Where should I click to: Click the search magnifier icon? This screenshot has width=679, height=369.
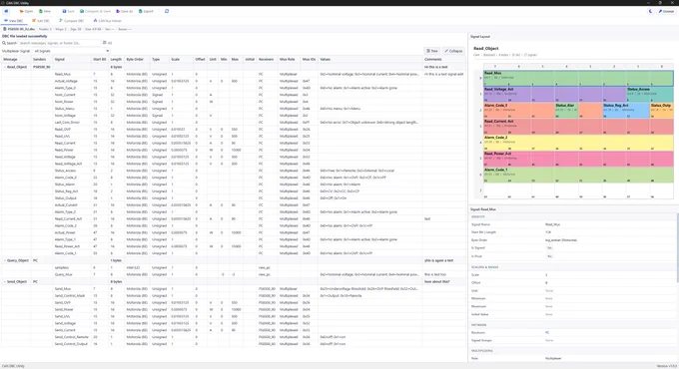point(4,43)
